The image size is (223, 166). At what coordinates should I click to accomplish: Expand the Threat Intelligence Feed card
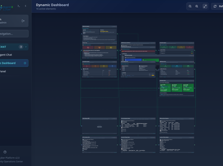152,62
